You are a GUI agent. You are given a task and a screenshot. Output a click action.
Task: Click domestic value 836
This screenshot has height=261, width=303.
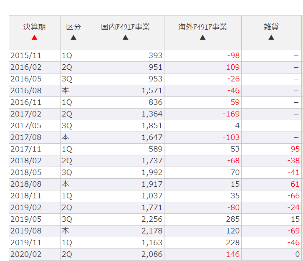(156, 102)
